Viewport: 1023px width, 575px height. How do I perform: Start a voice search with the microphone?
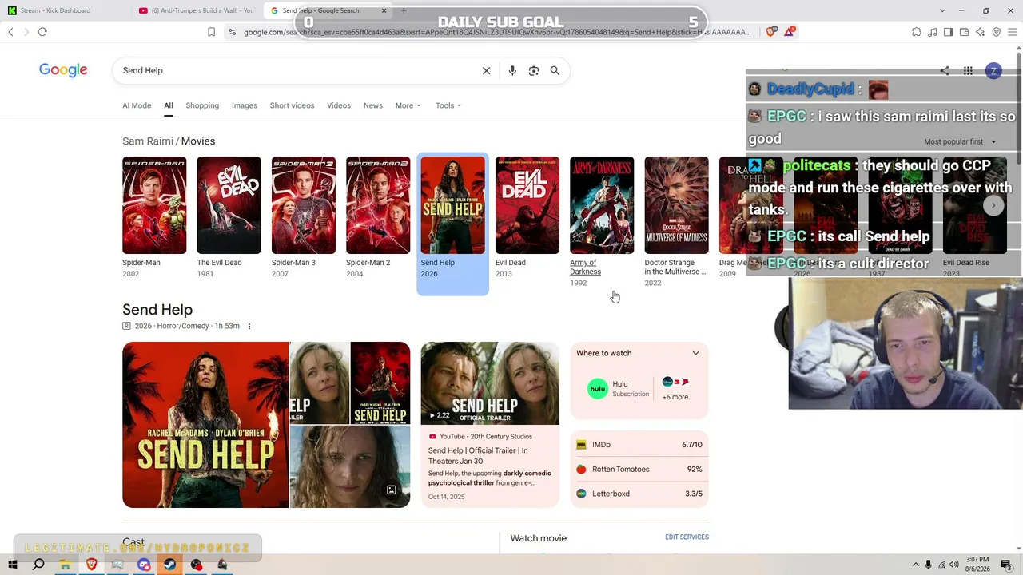coord(512,70)
